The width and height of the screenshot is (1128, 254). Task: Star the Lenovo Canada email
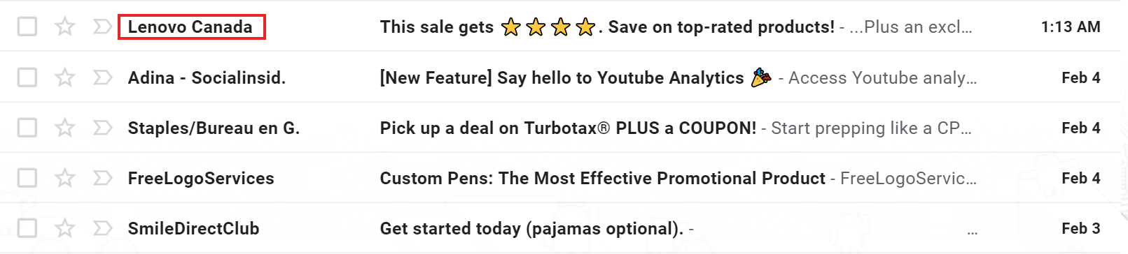(x=65, y=27)
